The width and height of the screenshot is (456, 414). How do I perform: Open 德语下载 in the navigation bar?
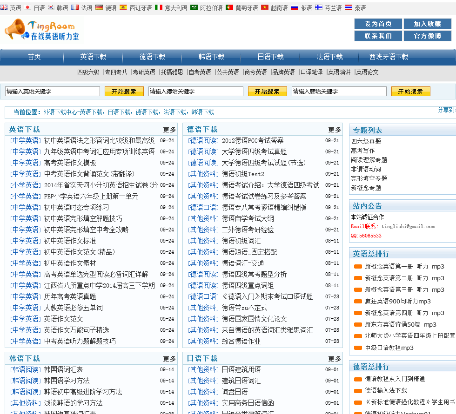(x=153, y=57)
